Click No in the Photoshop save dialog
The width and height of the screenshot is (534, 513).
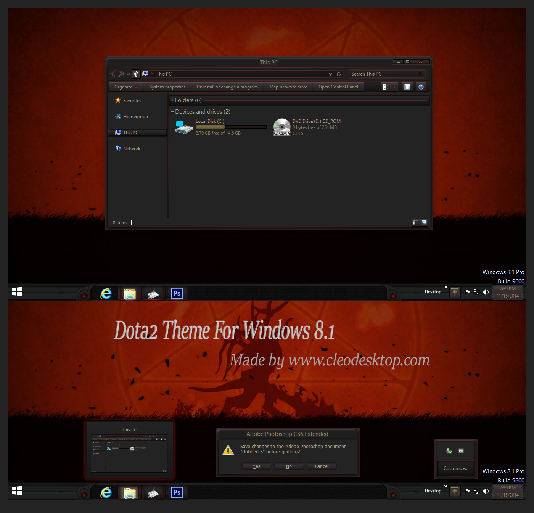(x=289, y=466)
